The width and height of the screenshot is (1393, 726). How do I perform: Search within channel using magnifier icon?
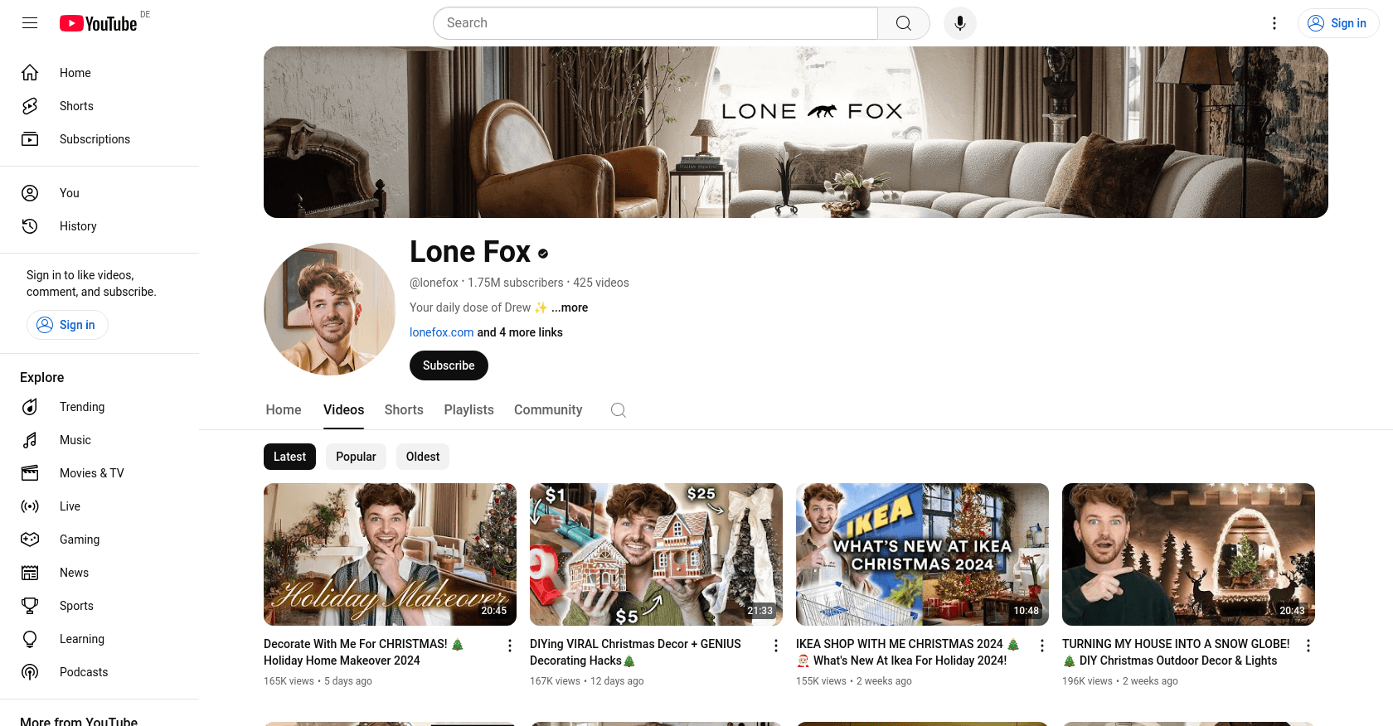[618, 410]
